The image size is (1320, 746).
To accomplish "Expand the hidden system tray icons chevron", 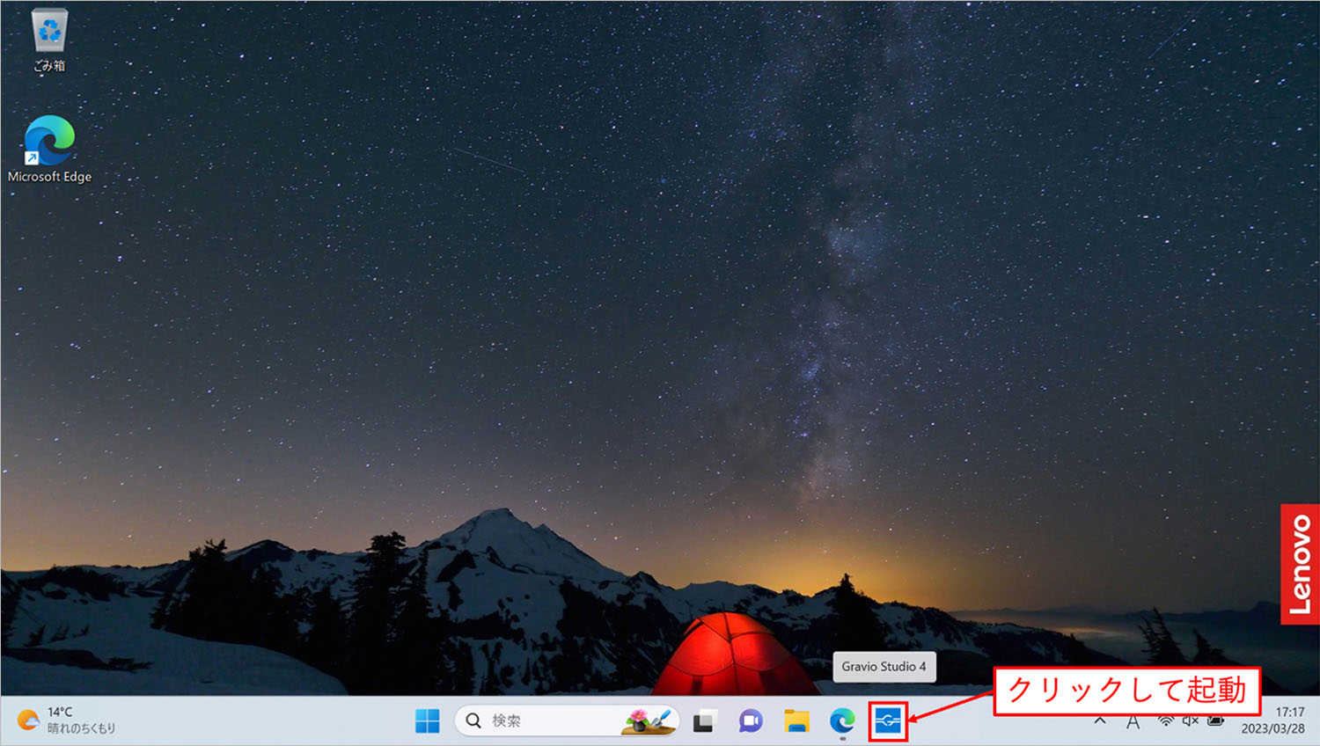I will coord(1100,720).
